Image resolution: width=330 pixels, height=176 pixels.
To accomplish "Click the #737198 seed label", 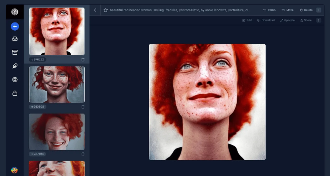I will point(38,154).
